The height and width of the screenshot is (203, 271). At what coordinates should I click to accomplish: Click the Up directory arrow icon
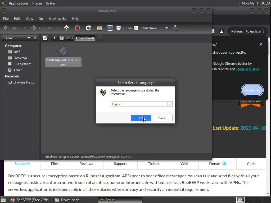click(66, 28)
